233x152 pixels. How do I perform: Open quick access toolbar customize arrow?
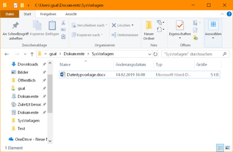pos(28,6)
